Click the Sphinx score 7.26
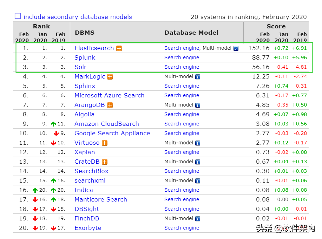This screenshot has width=322, height=239. [x=262, y=86]
